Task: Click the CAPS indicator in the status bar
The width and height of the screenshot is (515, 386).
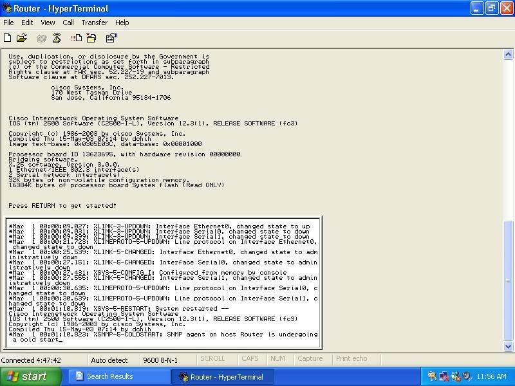Action: coord(250,358)
